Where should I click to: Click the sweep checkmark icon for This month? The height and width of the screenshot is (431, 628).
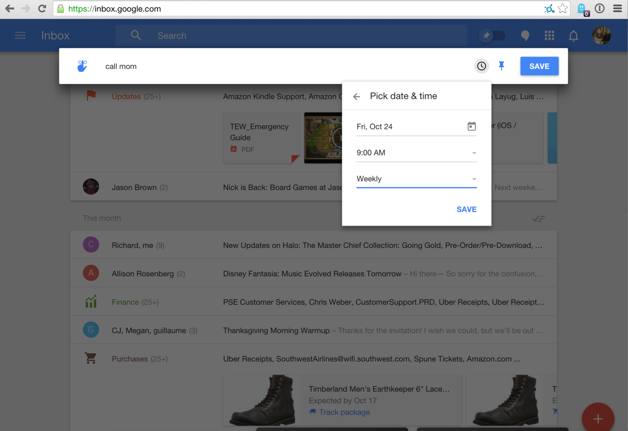coord(538,218)
